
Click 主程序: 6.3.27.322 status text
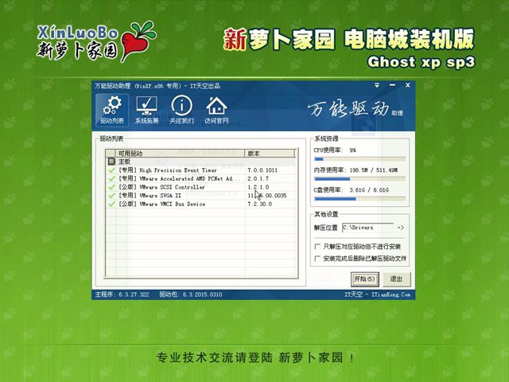point(122,294)
